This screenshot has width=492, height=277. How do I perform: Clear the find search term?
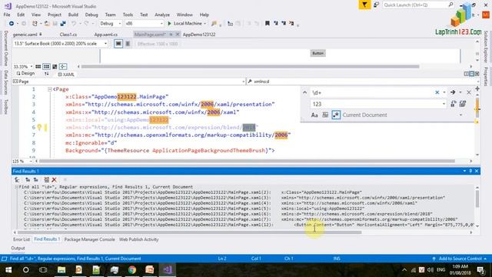pos(437,92)
